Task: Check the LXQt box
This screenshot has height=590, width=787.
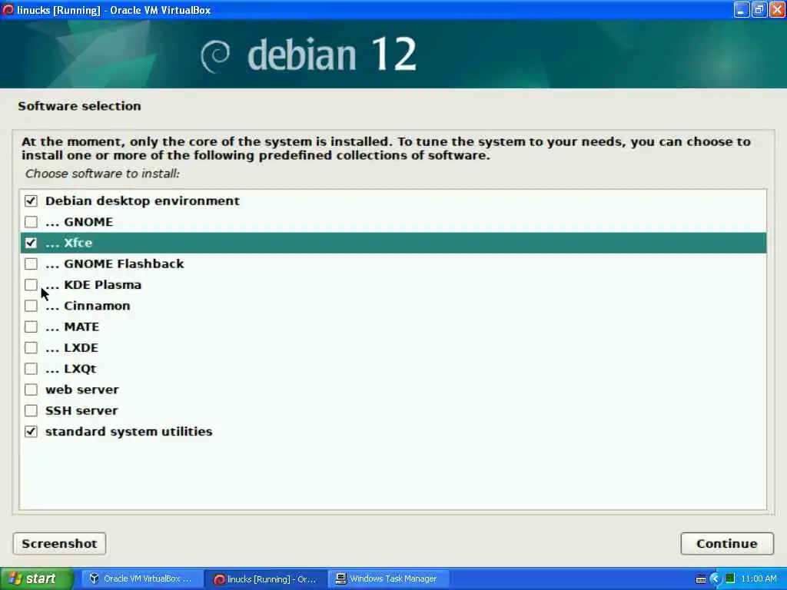Action: pyautogui.click(x=31, y=369)
